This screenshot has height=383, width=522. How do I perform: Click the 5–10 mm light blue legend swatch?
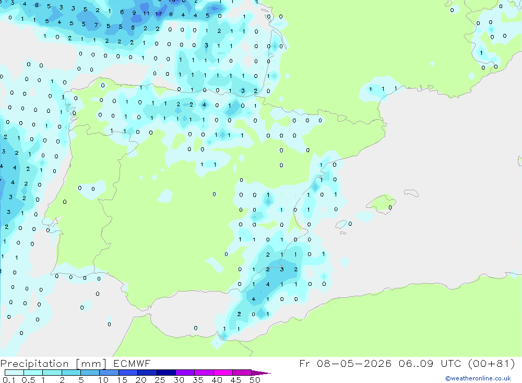(x=90, y=373)
